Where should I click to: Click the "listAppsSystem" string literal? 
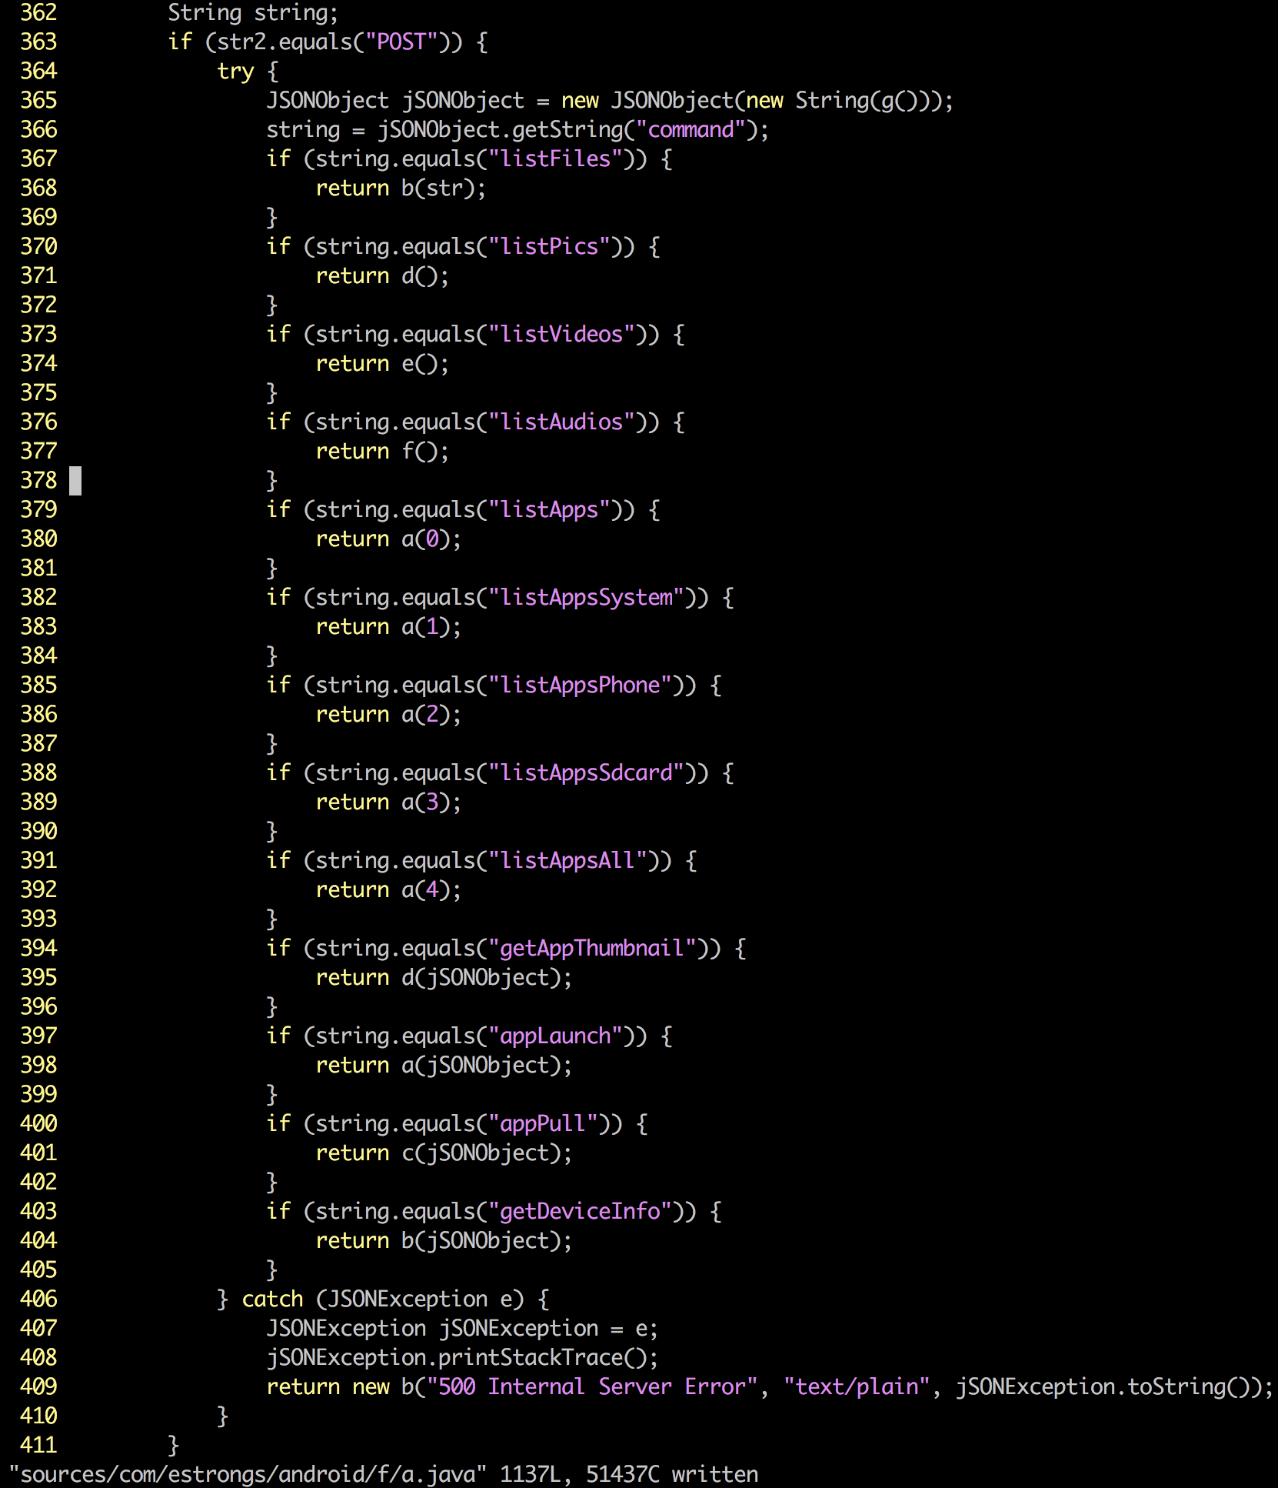click(x=586, y=597)
